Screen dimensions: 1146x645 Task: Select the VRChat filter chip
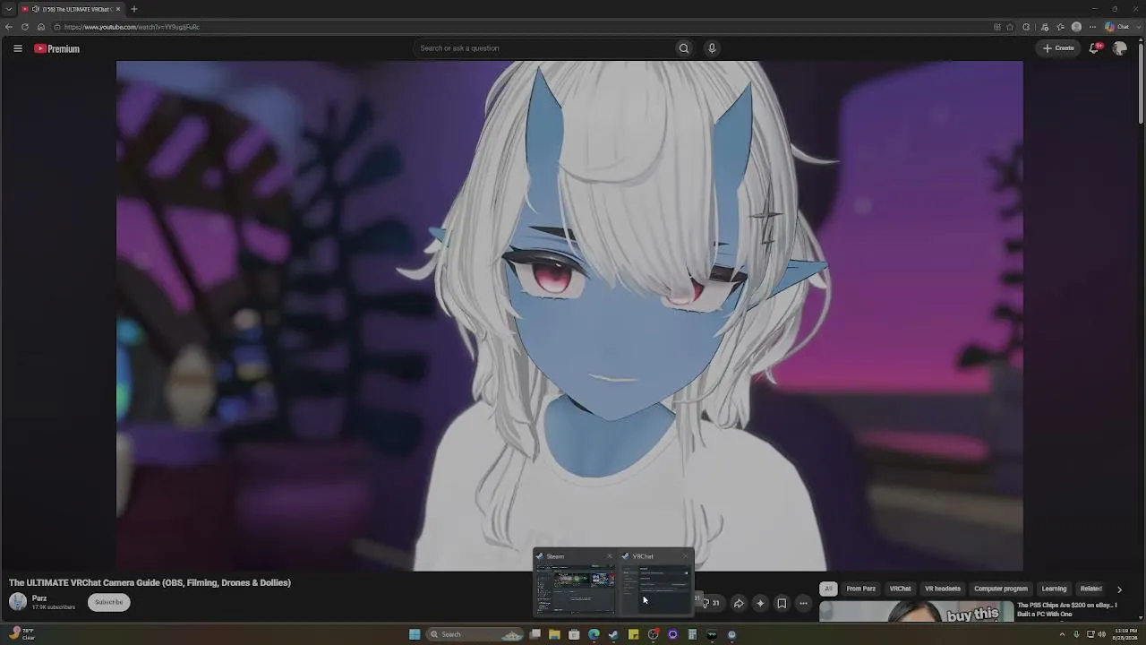[x=900, y=589]
